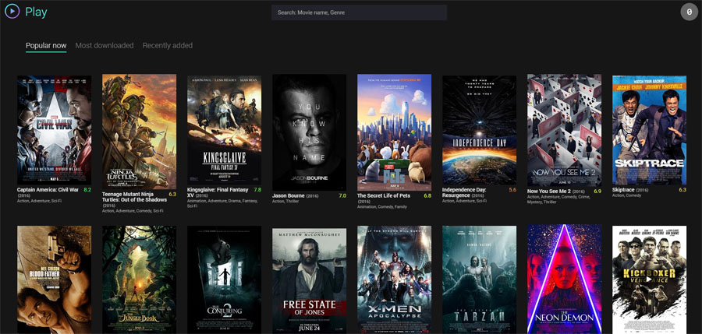Open the Captain America: Civil War poster
Image resolution: width=702 pixels, height=334 pixels.
[54, 130]
